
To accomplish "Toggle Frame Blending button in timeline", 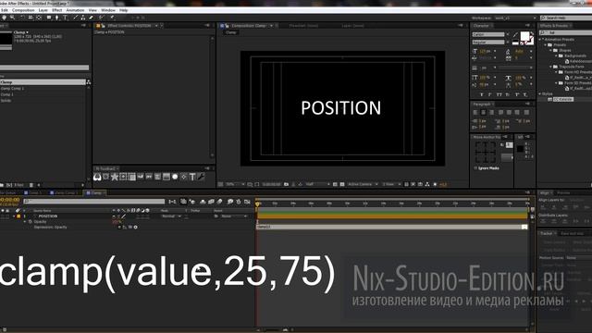I will pyautogui.click(x=212, y=202).
